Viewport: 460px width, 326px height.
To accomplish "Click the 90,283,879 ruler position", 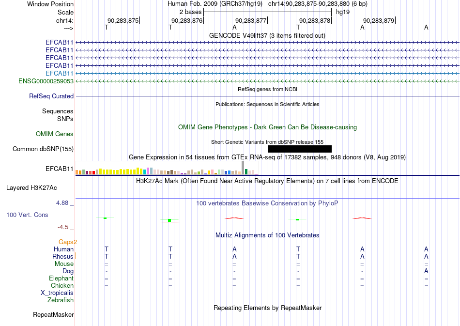I will click(379, 20).
